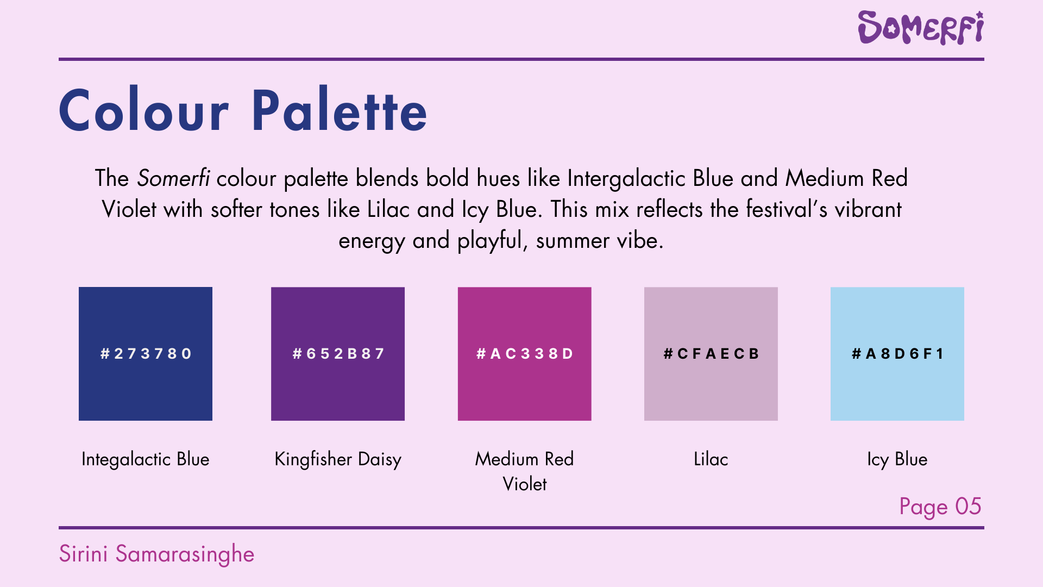
Task: Click the italic Somerfi word in the paragraph
Action: tap(173, 178)
